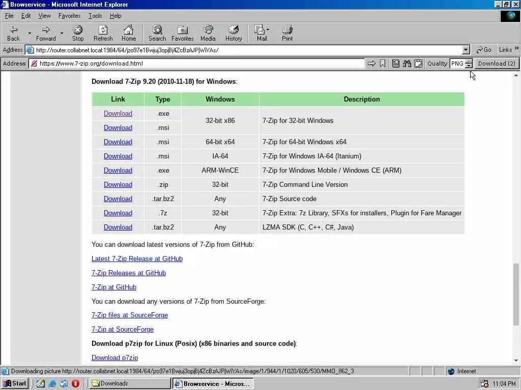521x390 pixels.
Task: Download the 7-Zip Command Line .zip
Action: [118, 185]
